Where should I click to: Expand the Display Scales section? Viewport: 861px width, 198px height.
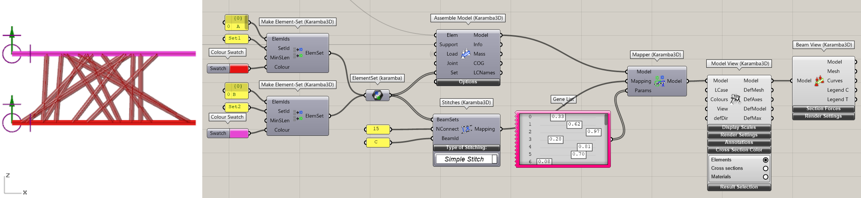tap(739, 127)
